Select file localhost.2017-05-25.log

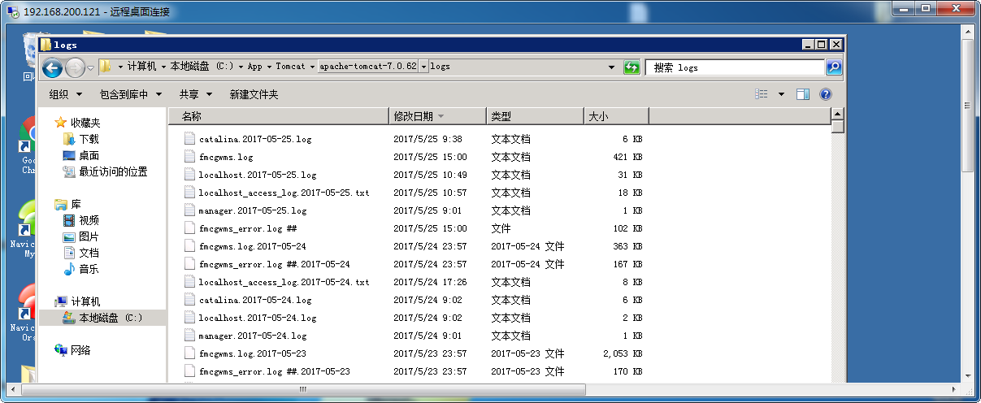258,175
